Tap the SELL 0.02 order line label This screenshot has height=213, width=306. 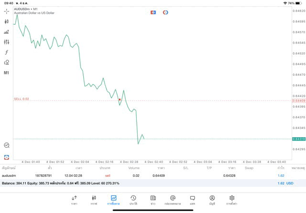[22, 99]
